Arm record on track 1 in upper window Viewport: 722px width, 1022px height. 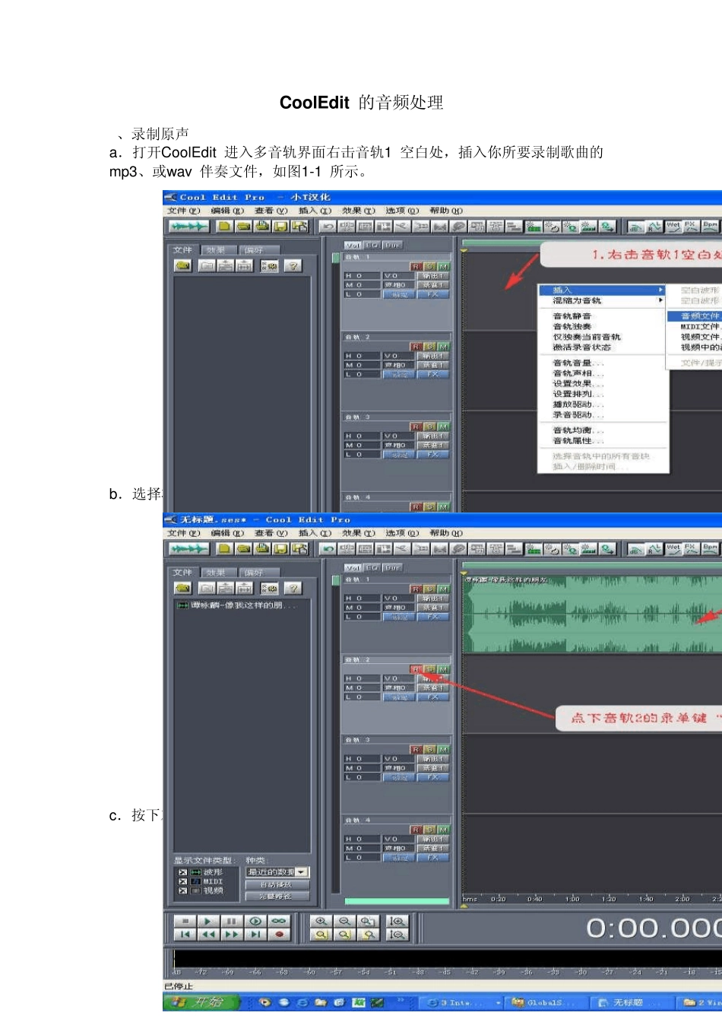(416, 267)
